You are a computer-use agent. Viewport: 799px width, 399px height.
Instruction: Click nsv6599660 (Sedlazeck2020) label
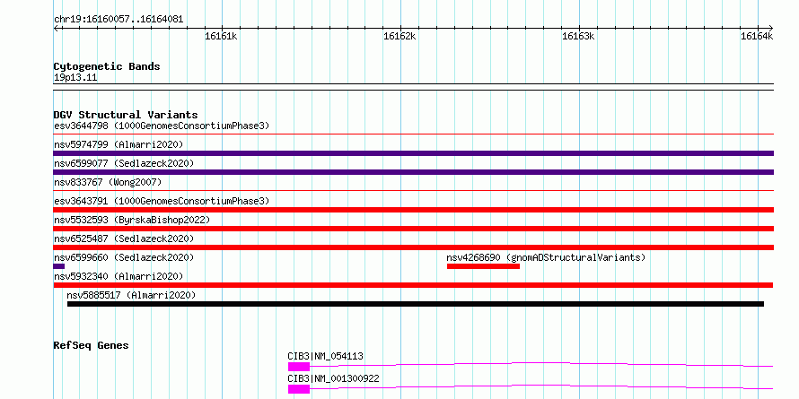(x=124, y=257)
